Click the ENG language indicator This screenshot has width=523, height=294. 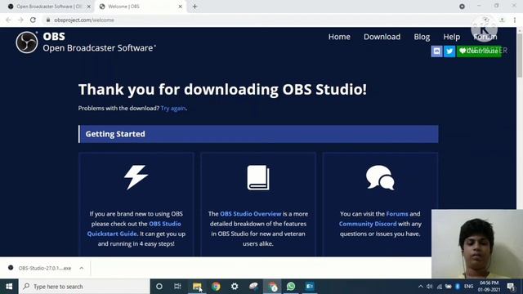coord(468,287)
